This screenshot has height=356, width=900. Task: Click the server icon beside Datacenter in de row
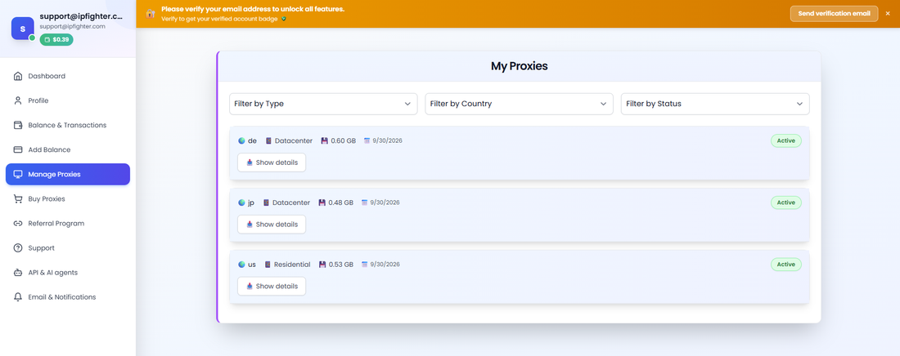click(268, 140)
